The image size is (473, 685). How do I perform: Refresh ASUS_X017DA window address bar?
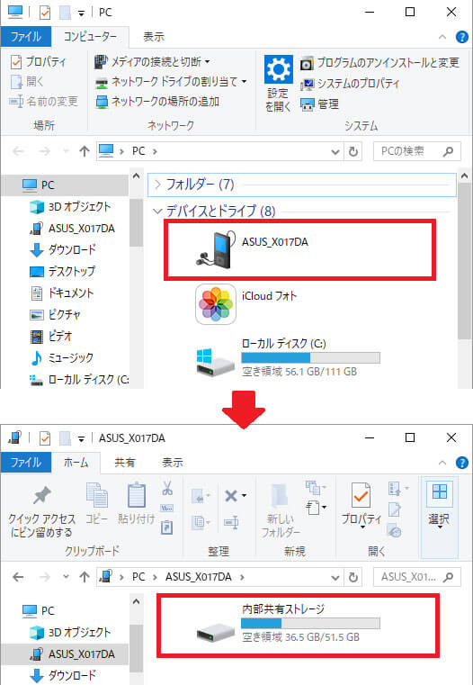click(x=353, y=577)
